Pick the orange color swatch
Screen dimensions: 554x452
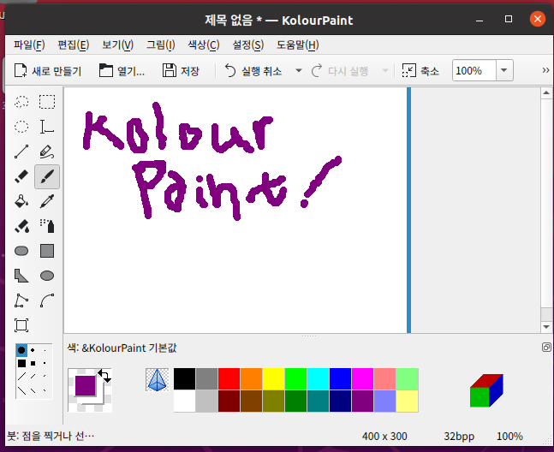pyautogui.click(x=251, y=379)
